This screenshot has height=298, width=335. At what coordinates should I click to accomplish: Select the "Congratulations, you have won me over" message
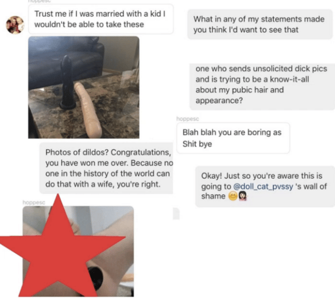106,168
